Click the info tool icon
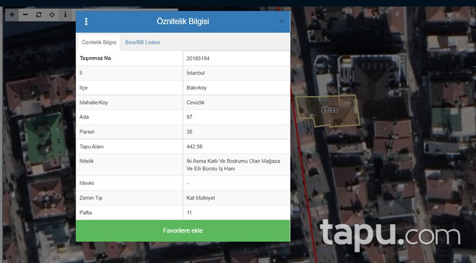The width and height of the screenshot is (476, 263). coord(65,14)
